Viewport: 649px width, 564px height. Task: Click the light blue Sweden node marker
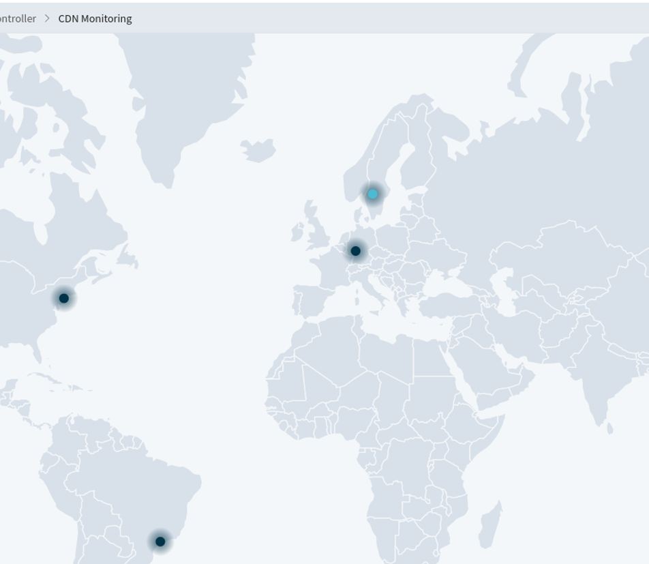click(372, 194)
